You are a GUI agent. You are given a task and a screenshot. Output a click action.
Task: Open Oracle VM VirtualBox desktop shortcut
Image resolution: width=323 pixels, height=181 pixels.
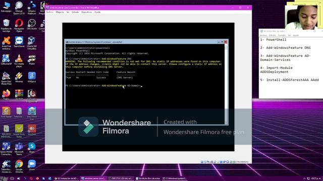32,43
